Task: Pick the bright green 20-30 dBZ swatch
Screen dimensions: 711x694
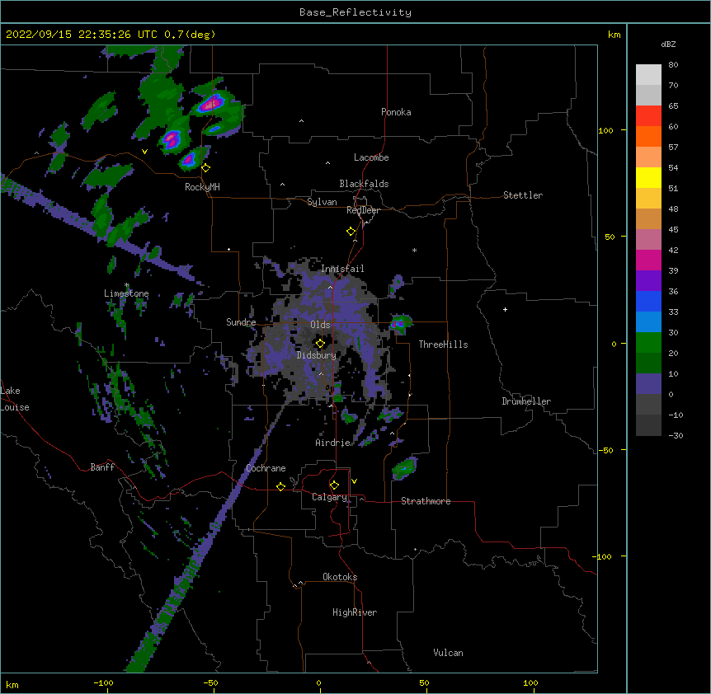Action: pos(648,343)
